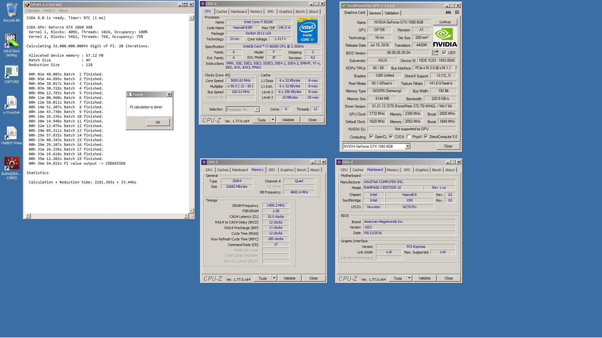Toggle the PhysX computing checkbox

coord(409,137)
